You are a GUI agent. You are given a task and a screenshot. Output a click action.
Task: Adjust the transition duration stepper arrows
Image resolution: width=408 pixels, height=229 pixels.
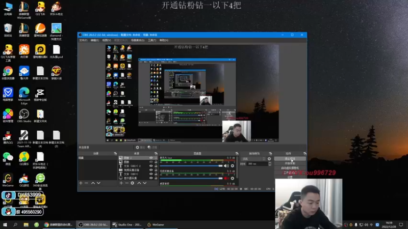270,164
